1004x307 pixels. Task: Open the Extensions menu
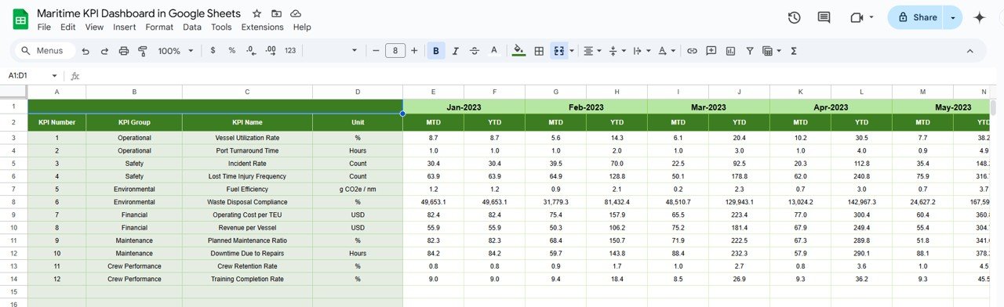[262, 27]
